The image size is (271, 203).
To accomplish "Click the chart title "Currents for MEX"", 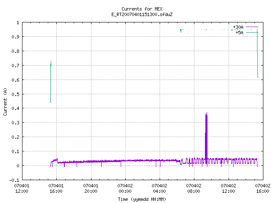I will coord(142,9).
